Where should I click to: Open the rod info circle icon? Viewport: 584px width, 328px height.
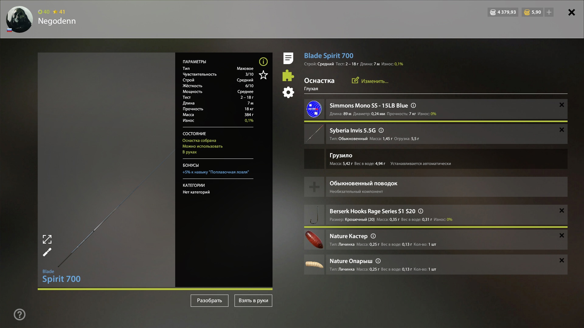click(x=263, y=62)
